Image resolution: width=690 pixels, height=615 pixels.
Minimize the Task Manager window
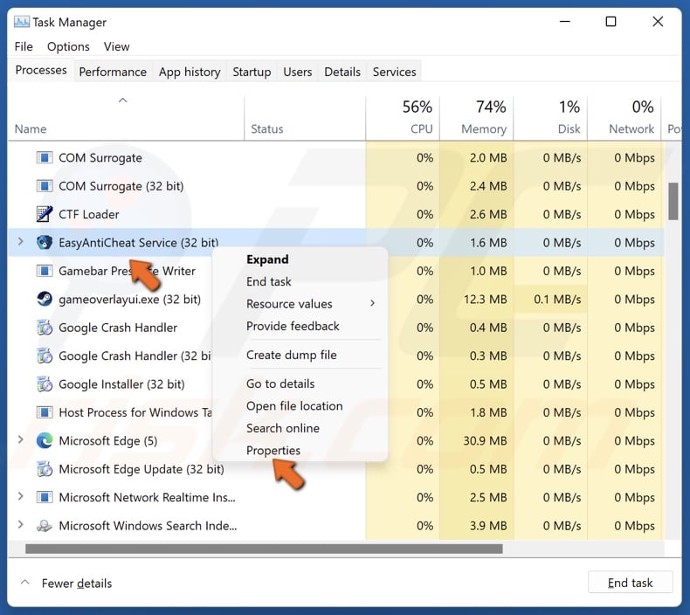[x=564, y=22]
